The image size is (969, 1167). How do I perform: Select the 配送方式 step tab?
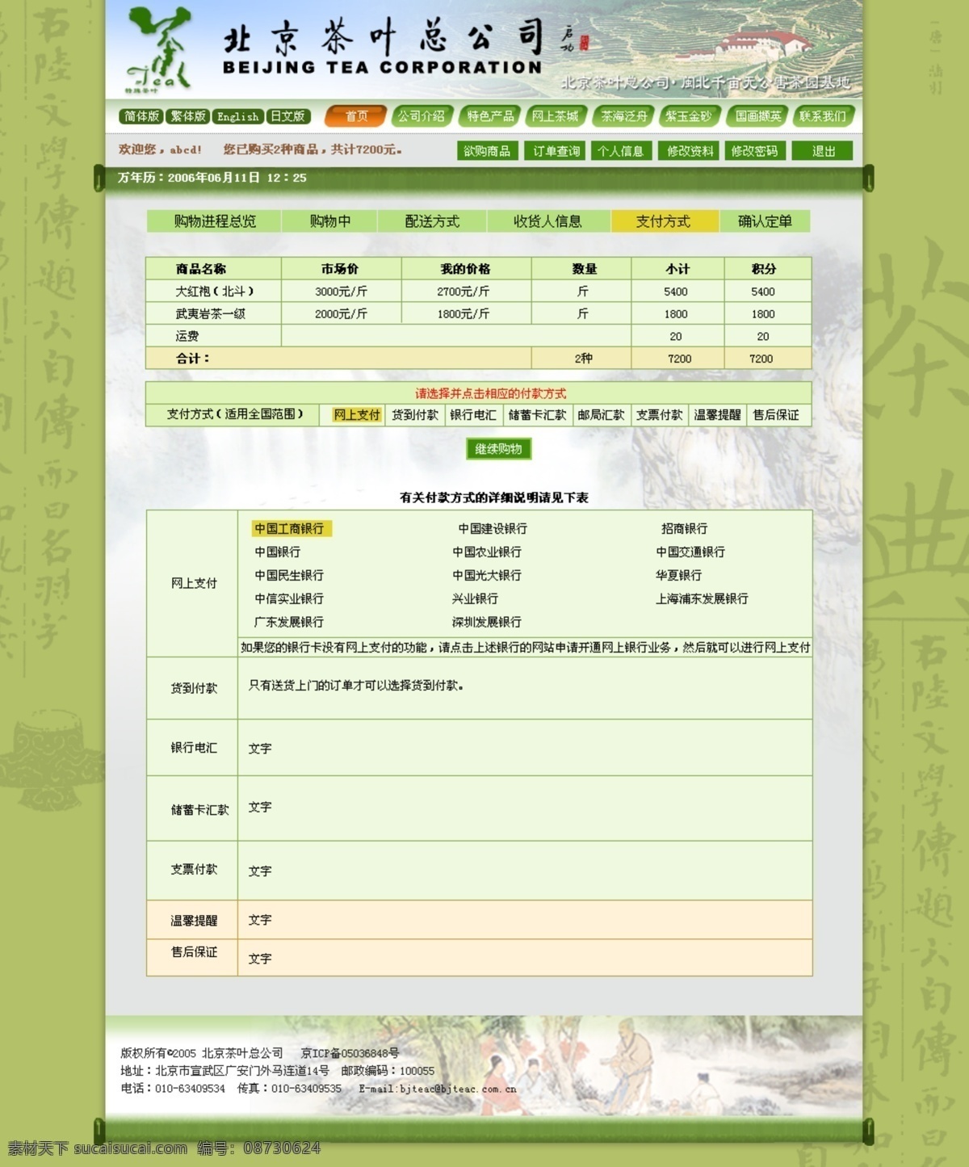[432, 221]
